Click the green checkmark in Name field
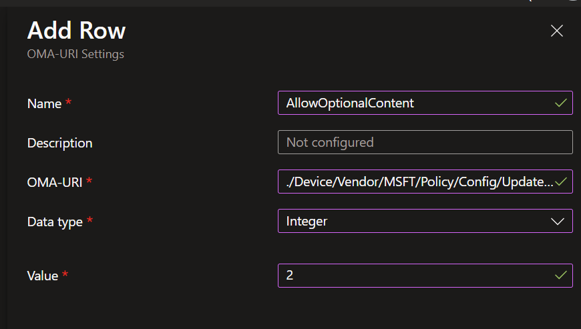The width and height of the screenshot is (581, 329). click(x=561, y=103)
